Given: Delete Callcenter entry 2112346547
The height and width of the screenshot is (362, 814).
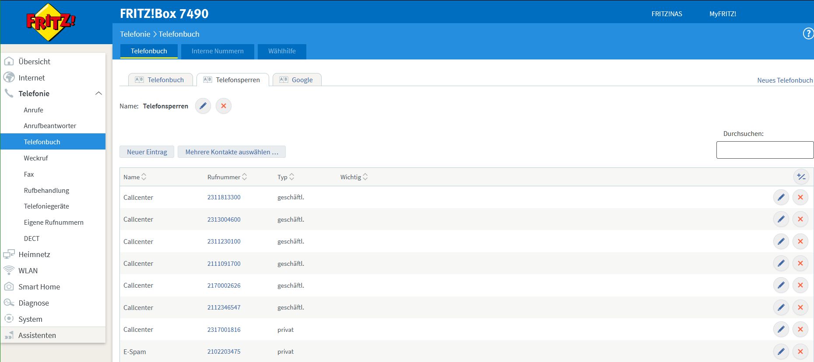Looking at the screenshot, I should tap(800, 307).
